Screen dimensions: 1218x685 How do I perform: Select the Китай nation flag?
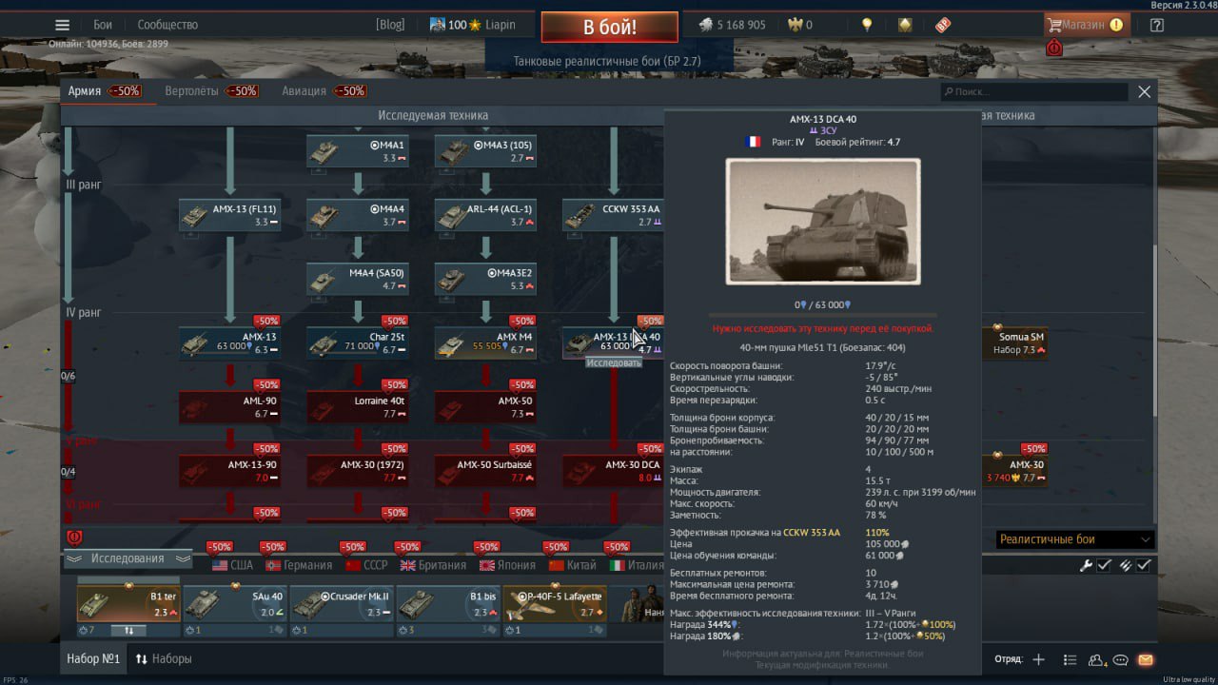click(574, 565)
